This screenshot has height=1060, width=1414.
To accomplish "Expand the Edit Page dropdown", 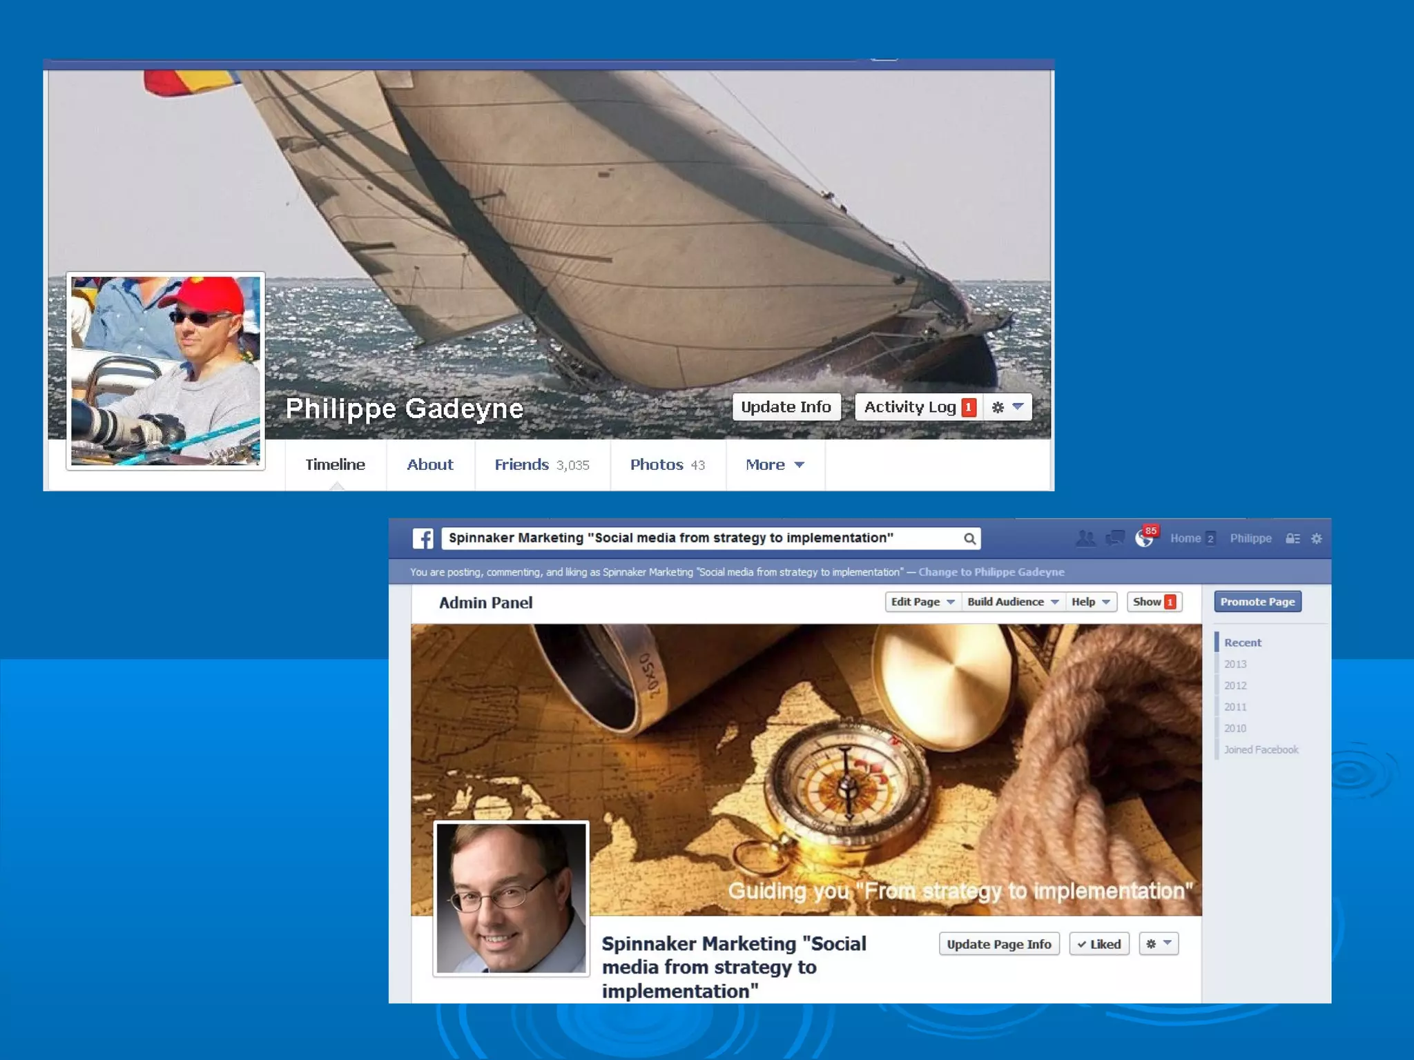I will pyautogui.click(x=922, y=602).
